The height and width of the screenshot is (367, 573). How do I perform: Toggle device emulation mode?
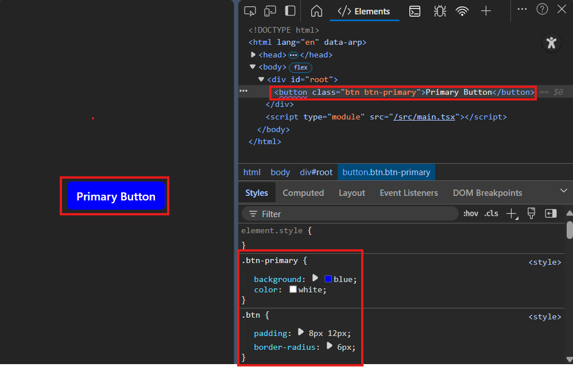tap(270, 11)
